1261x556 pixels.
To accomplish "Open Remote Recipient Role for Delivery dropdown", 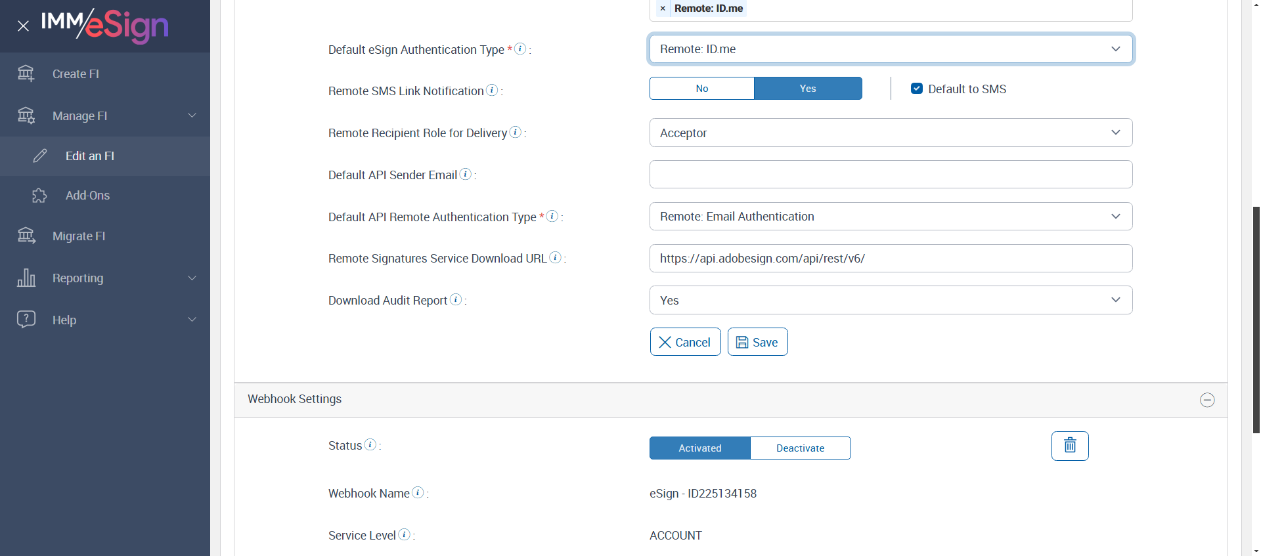I will pos(890,133).
